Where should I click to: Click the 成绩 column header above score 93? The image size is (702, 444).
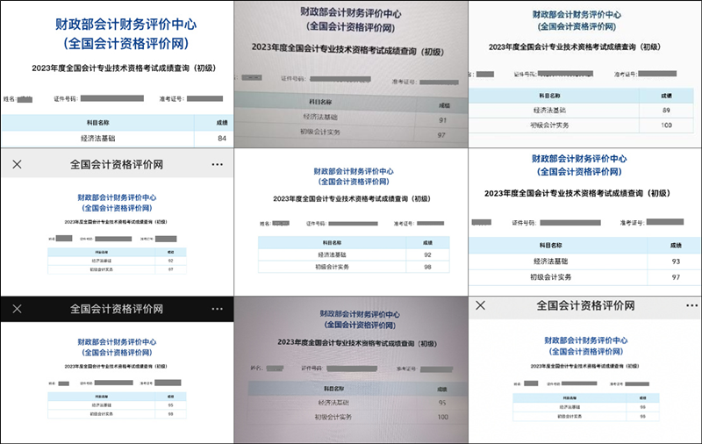pos(676,246)
